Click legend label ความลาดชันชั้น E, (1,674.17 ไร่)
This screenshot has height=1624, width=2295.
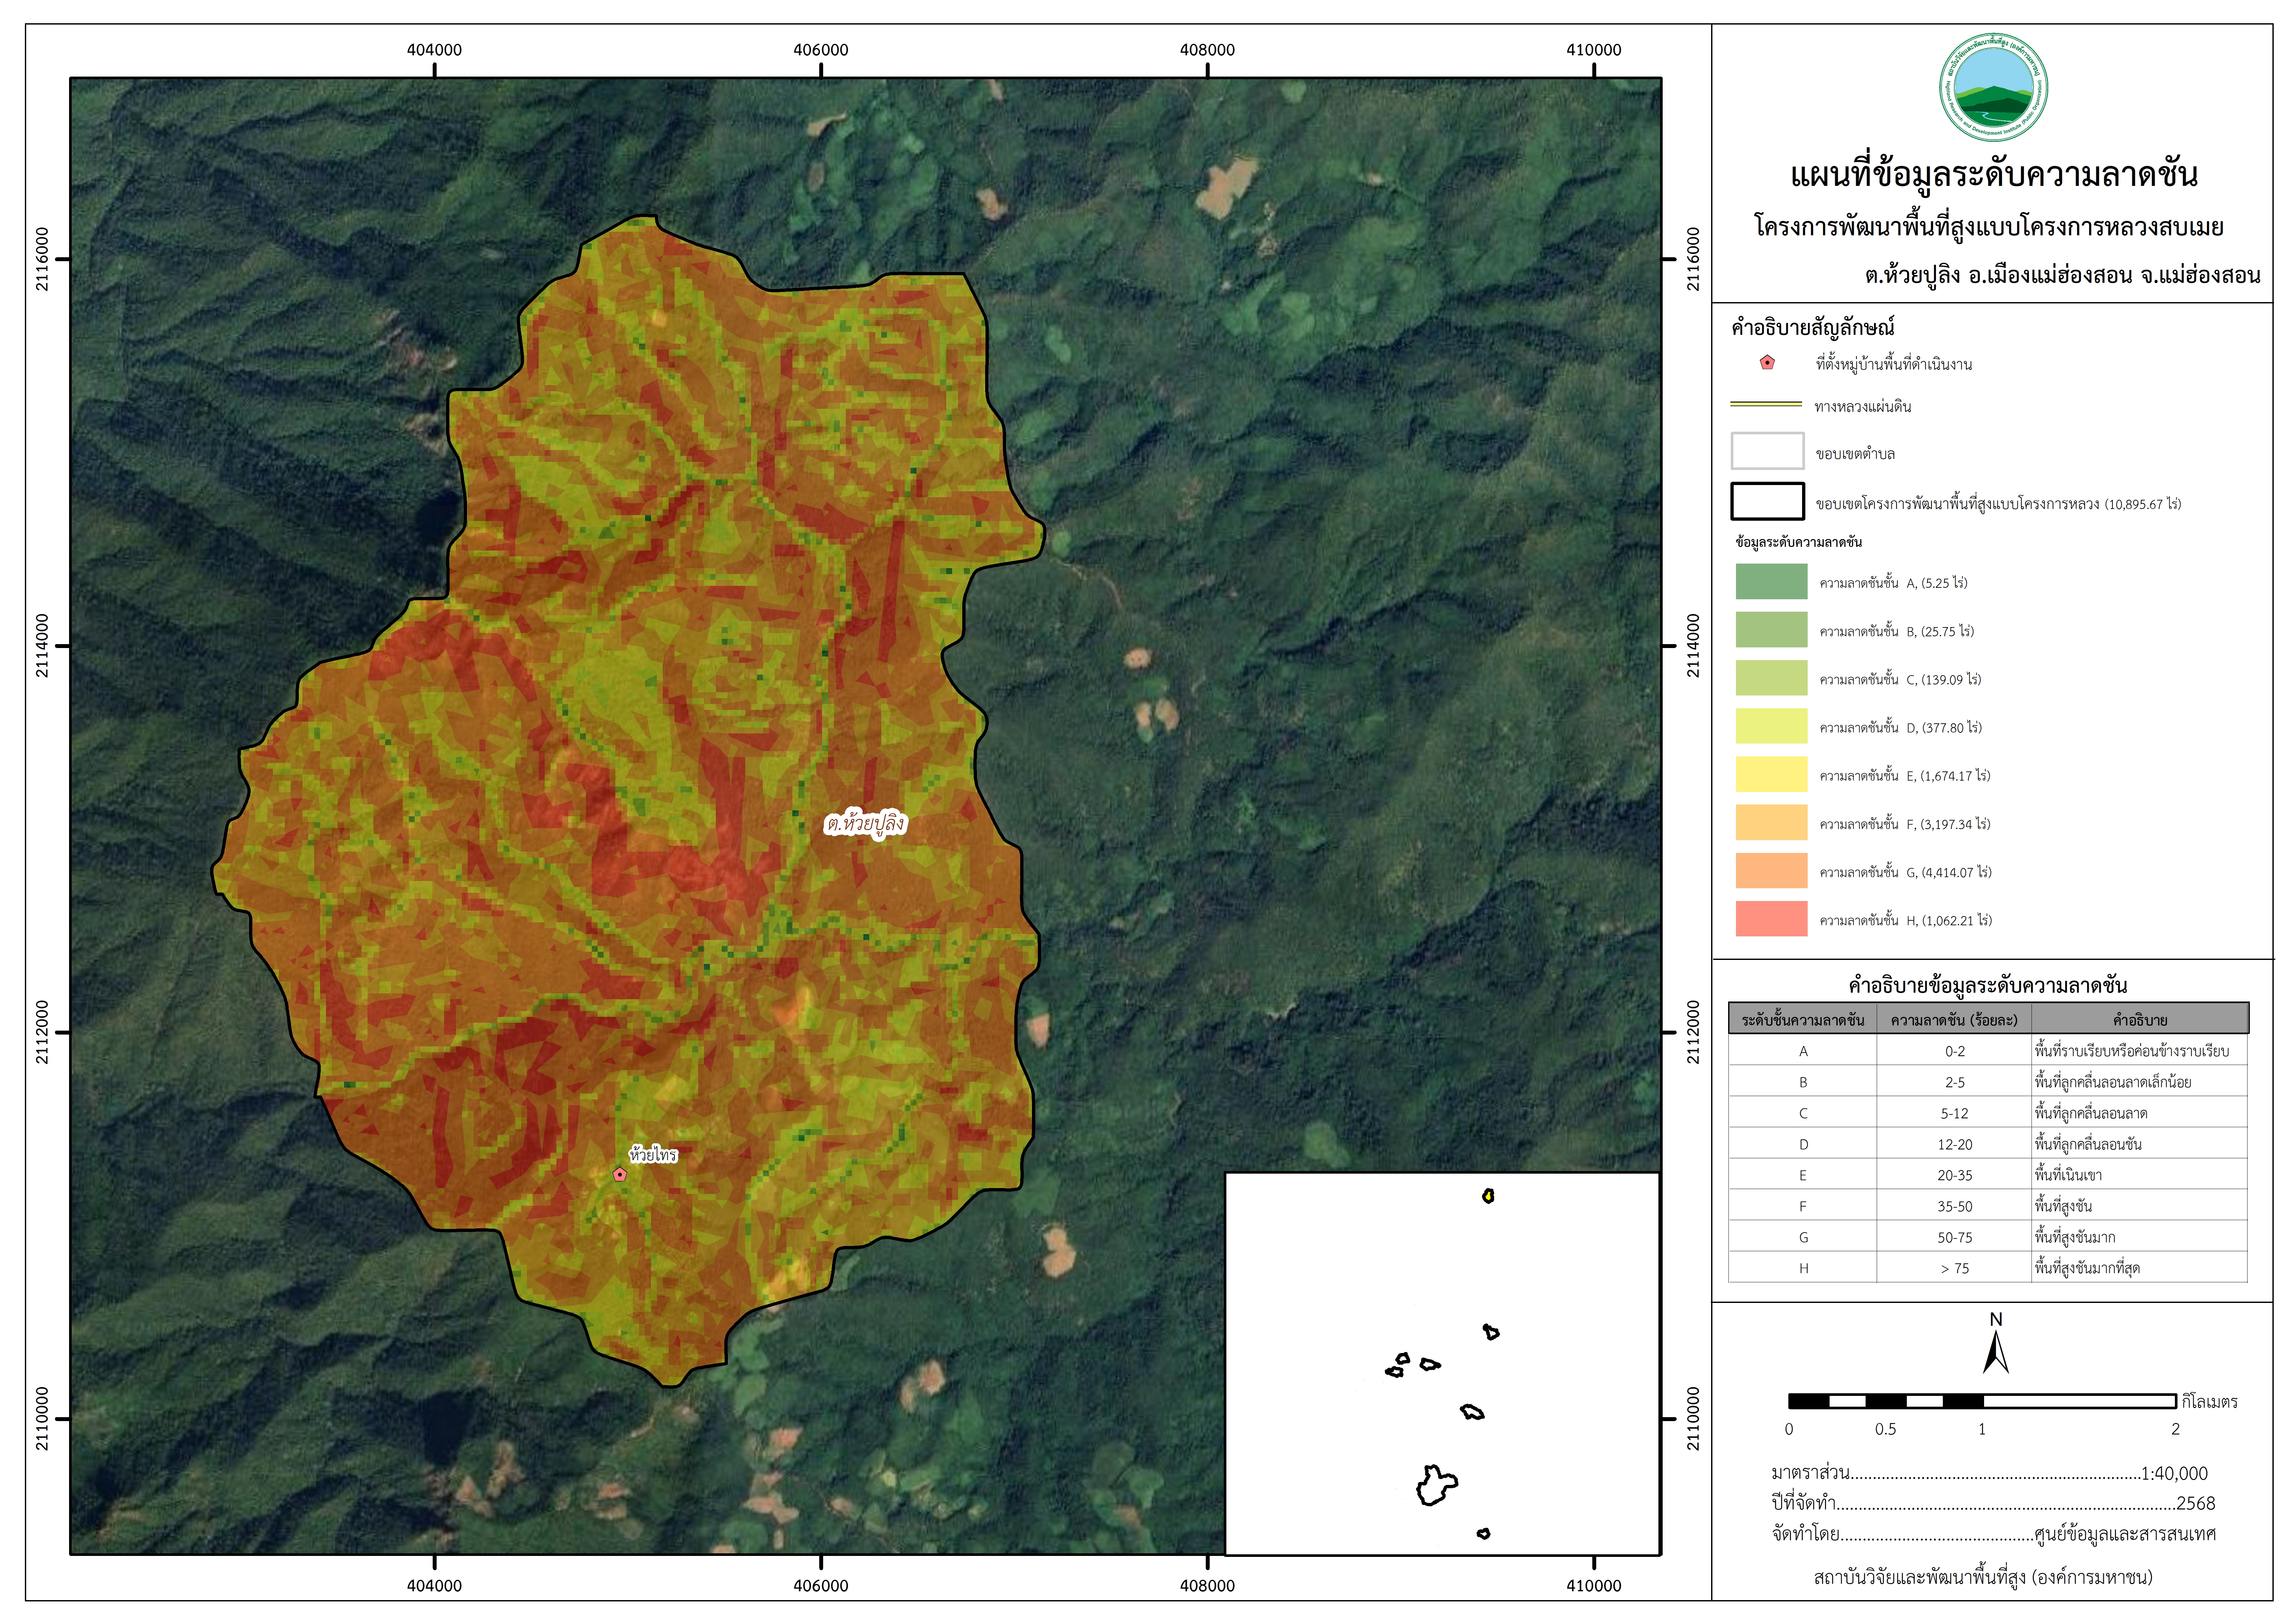[x=1905, y=776]
